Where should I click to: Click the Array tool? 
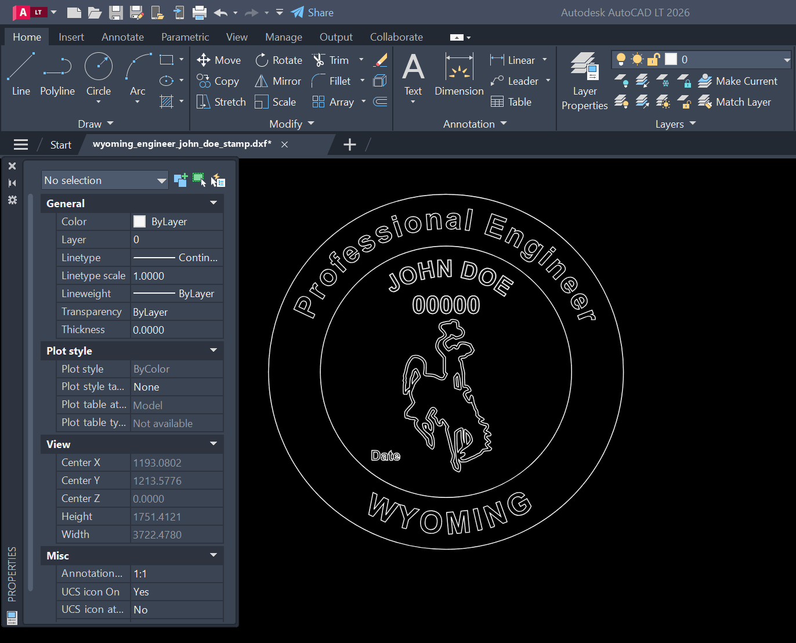333,102
